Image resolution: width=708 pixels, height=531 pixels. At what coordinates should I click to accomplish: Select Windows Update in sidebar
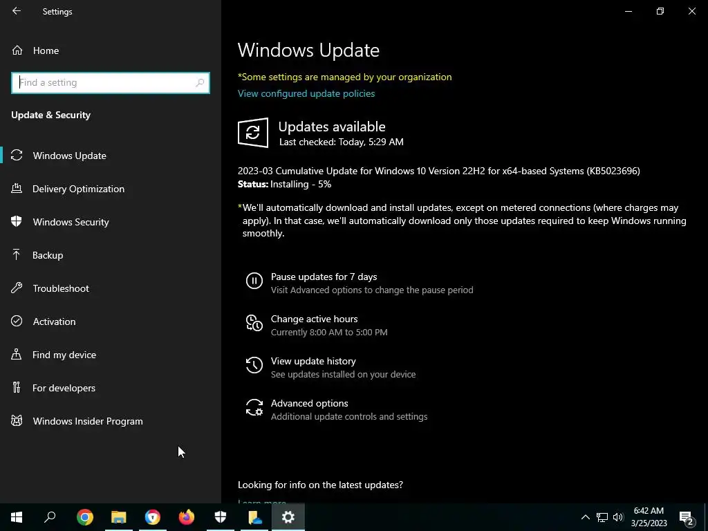click(70, 156)
